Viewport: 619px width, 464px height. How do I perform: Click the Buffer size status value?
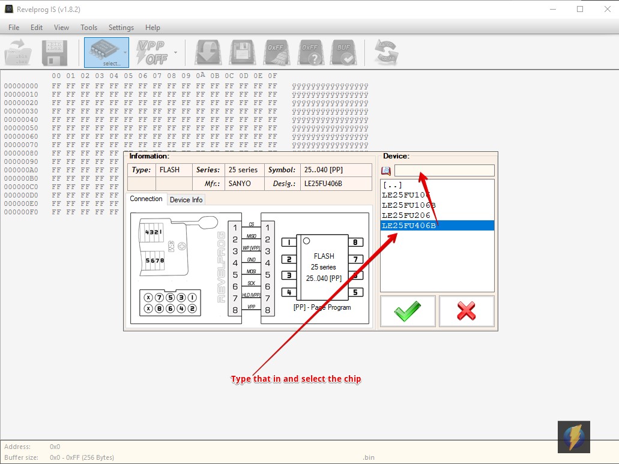pyautogui.click(x=82, y=457)
